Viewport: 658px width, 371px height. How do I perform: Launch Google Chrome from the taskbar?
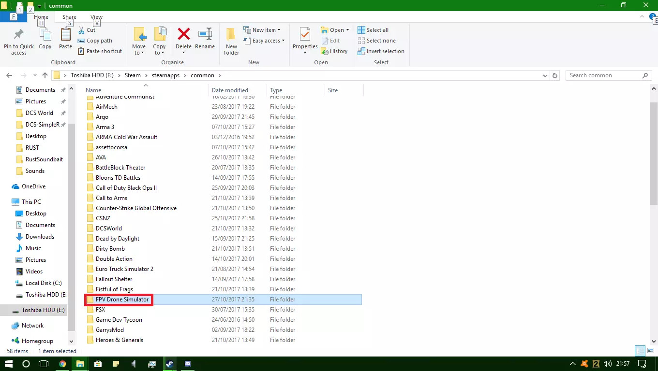pos(62,364)
